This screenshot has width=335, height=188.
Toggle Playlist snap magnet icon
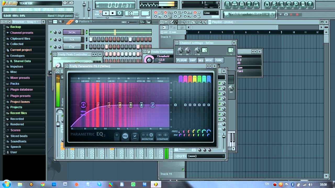coord(166,22)
